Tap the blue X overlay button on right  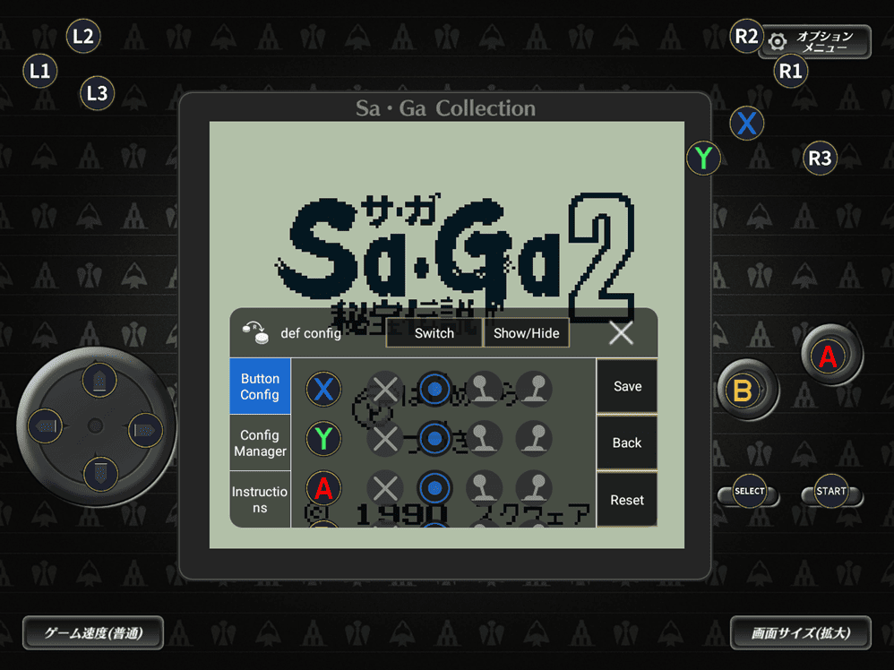coord(747,124)
